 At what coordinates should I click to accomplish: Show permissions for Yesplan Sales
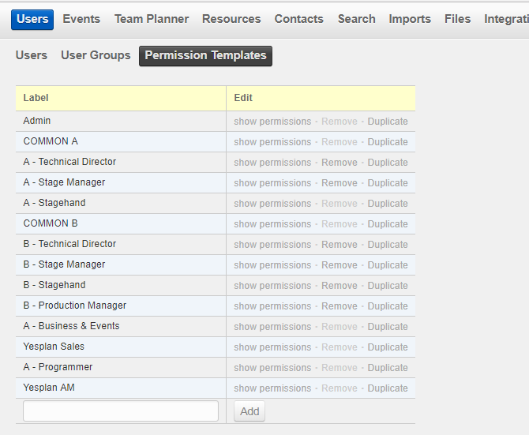(x=272, y=347)
